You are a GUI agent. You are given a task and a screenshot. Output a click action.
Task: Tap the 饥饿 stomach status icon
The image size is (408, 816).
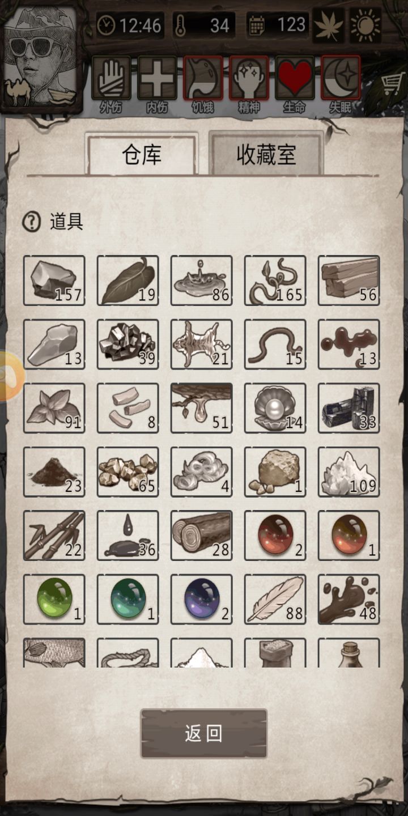(x=203, y=78)
